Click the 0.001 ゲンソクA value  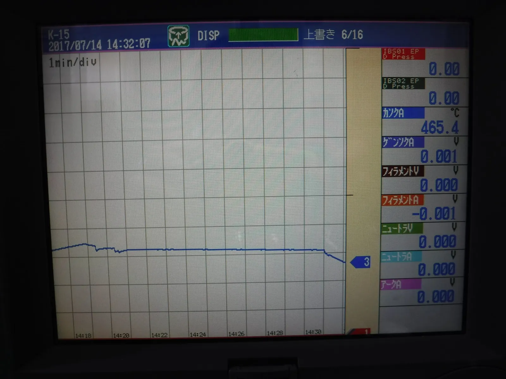[439, 156]
